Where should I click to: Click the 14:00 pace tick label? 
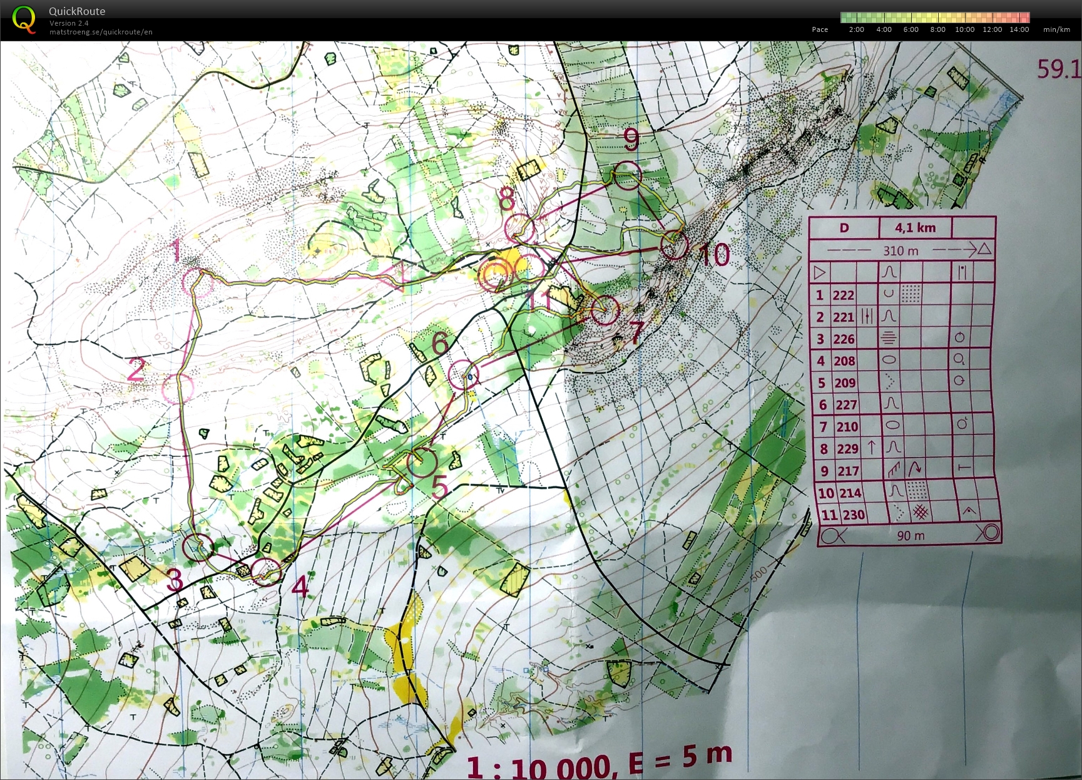coord(1019,29)
